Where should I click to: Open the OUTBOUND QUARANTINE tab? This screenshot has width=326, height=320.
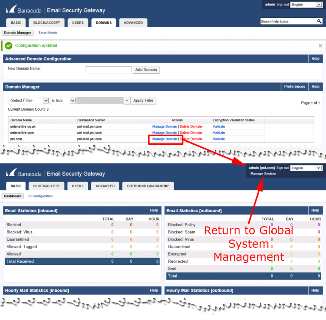click(x=148, y=186)
